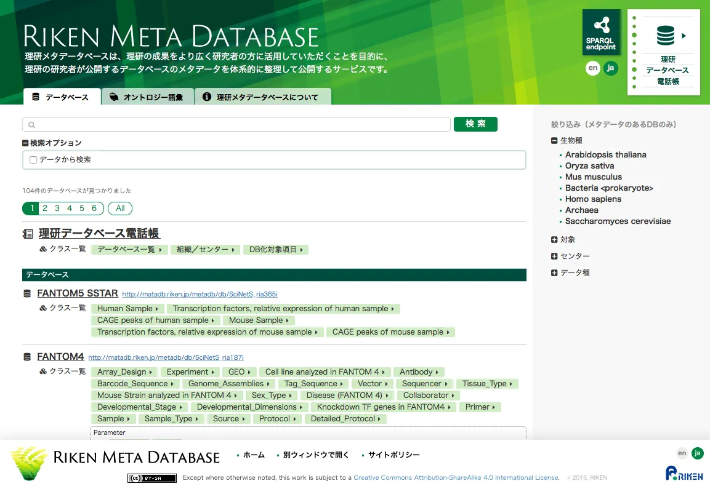
Task: Focus the database search field
Action: coord(236,124)
